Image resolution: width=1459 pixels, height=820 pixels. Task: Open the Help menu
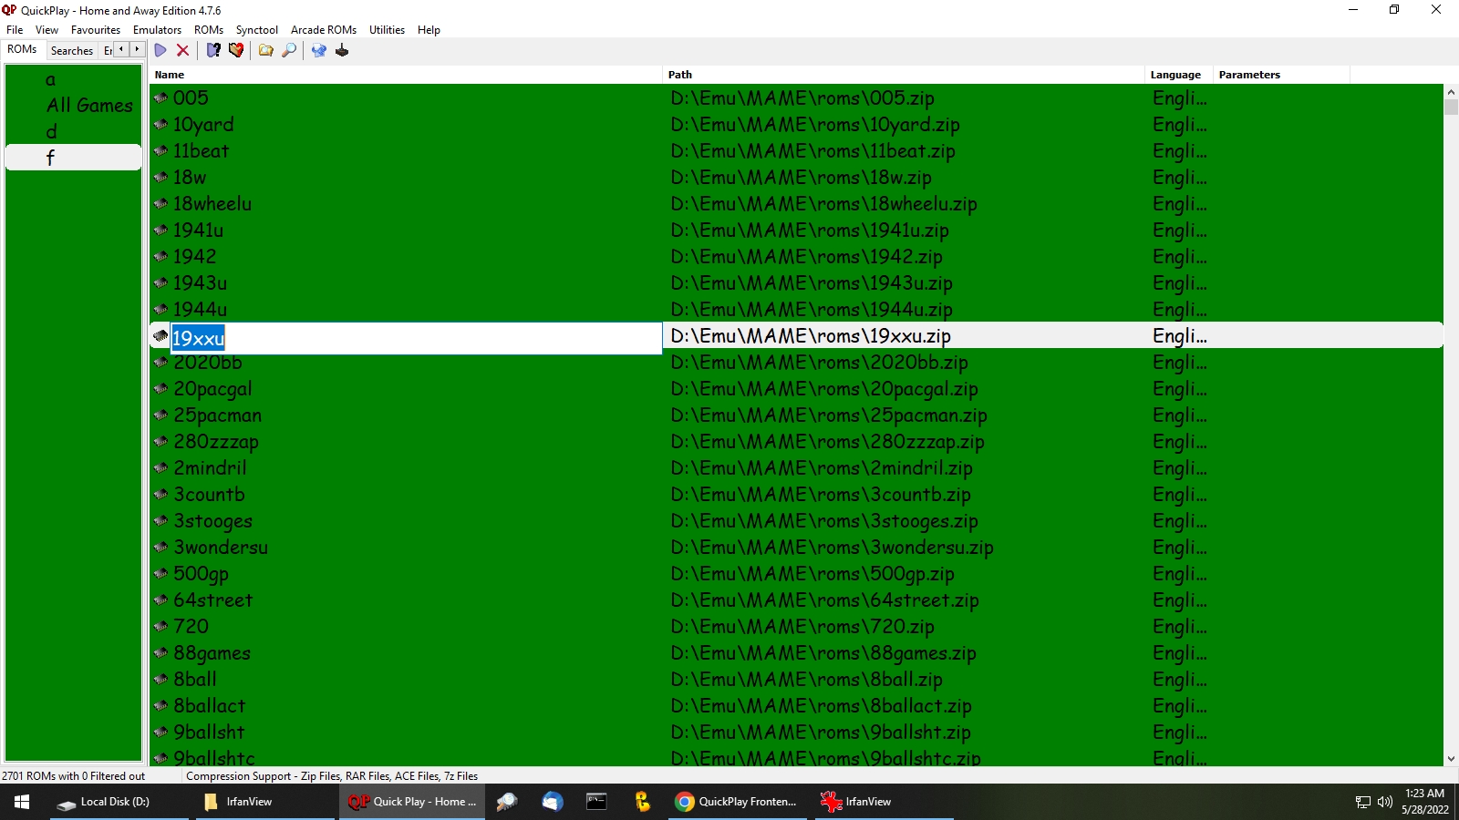point(429,30)
